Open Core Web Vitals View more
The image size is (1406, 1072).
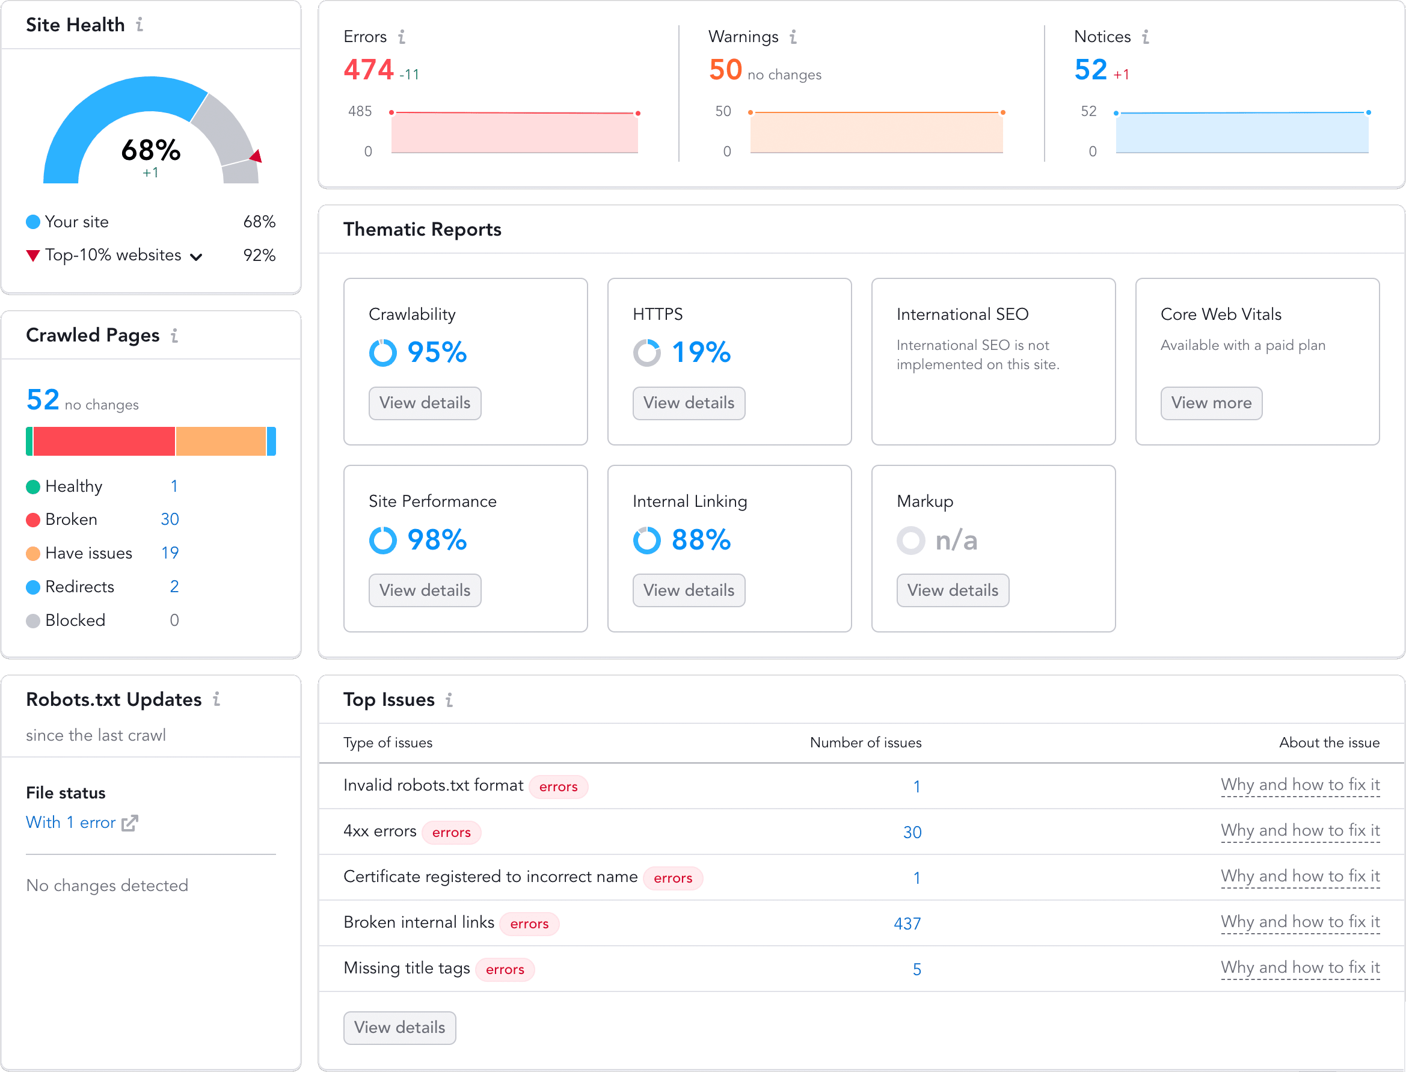(1211, 403)
